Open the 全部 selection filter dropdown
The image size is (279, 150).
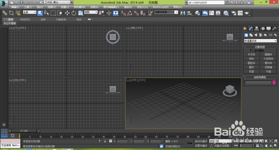(x=29, y=13)
